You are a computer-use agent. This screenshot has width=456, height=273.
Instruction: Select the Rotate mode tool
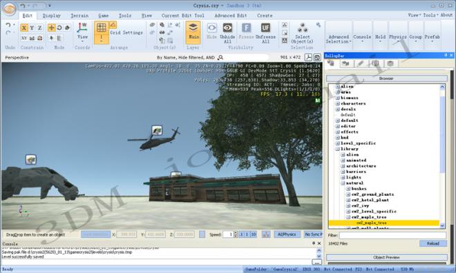pyautogui.click(x=59, y=28)
